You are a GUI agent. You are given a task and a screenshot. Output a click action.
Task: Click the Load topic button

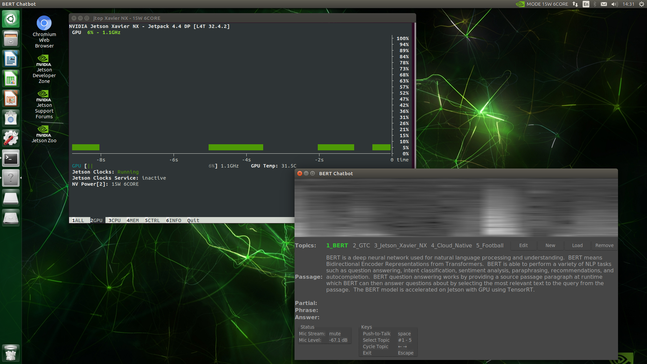click(577, 245)
